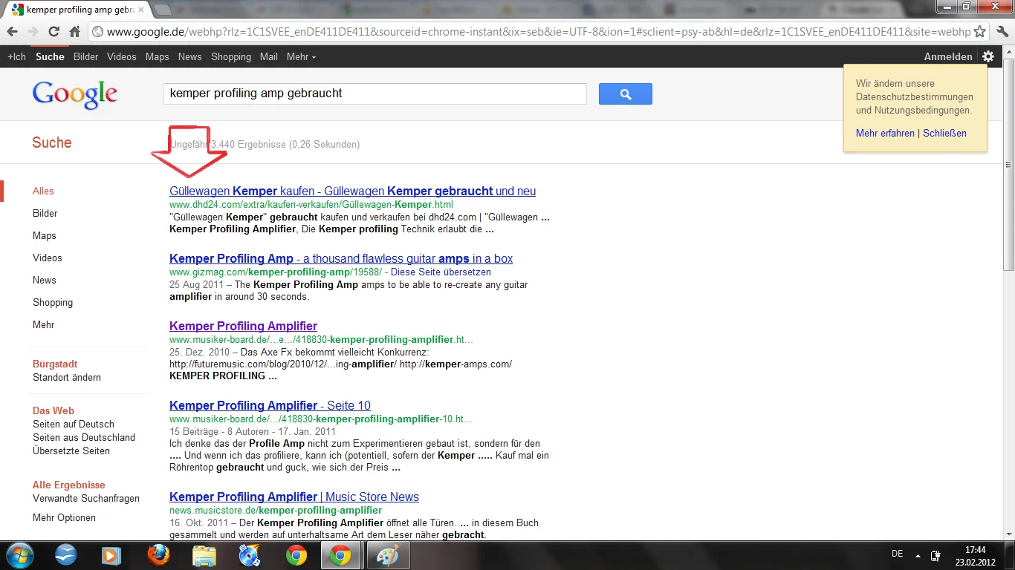Click the green news.musicstore.de URL text

click(x=276, y=510)
